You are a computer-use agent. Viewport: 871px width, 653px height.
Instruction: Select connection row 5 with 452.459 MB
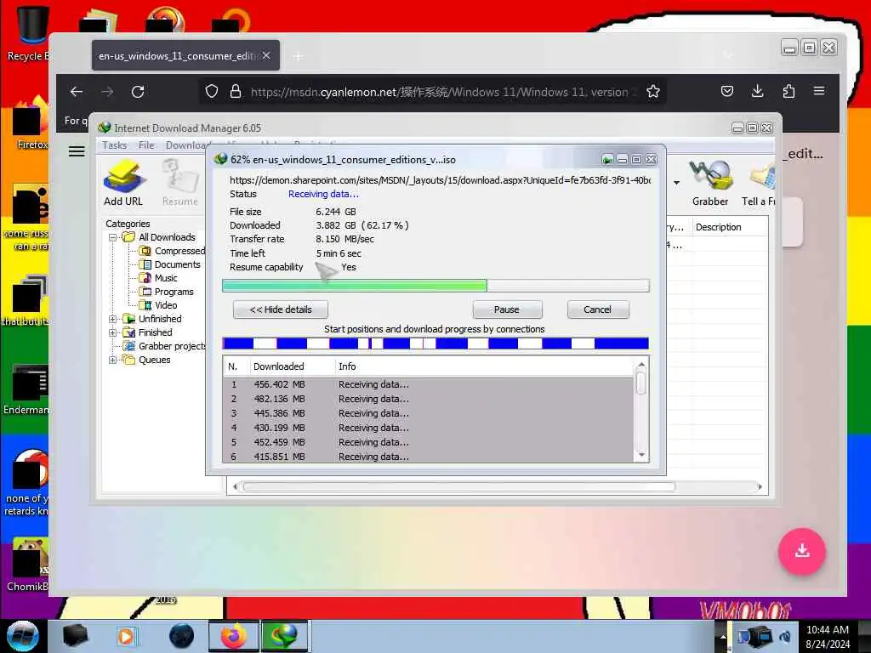(x=429, y=442)
